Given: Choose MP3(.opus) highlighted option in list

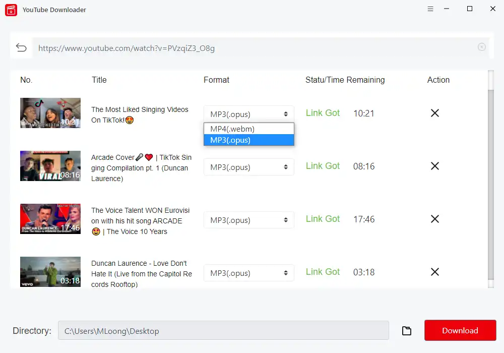Looking at the screenshot, I should click(x=249, y=140).
